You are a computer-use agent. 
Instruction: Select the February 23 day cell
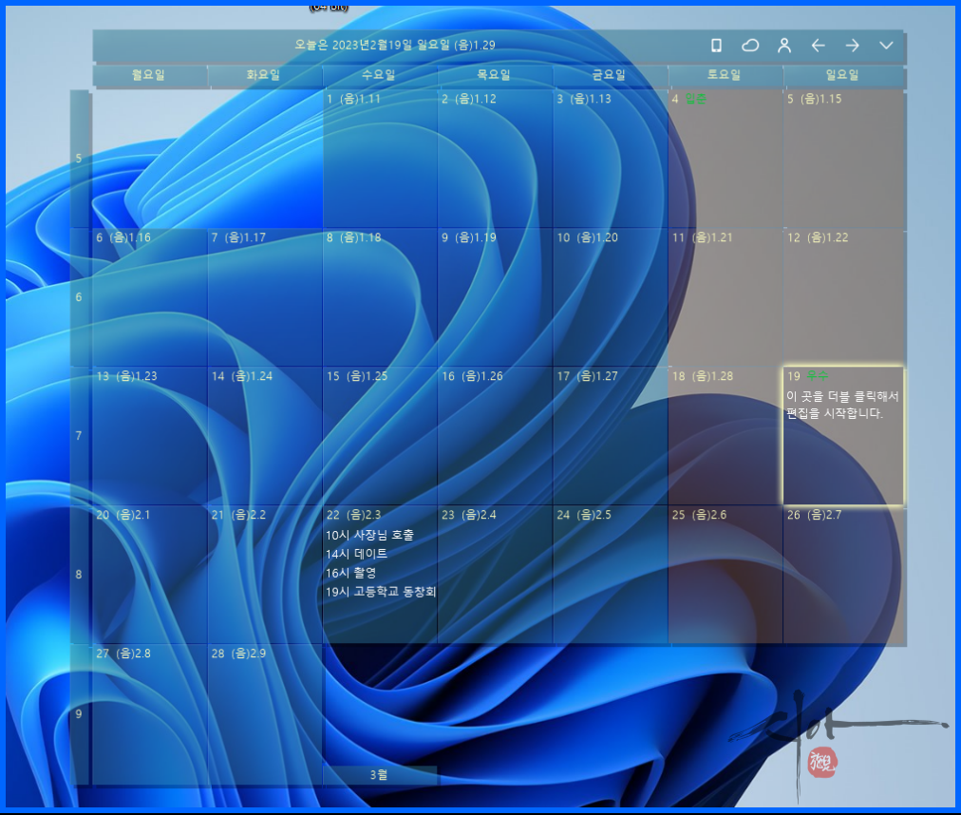click(495, 575)
